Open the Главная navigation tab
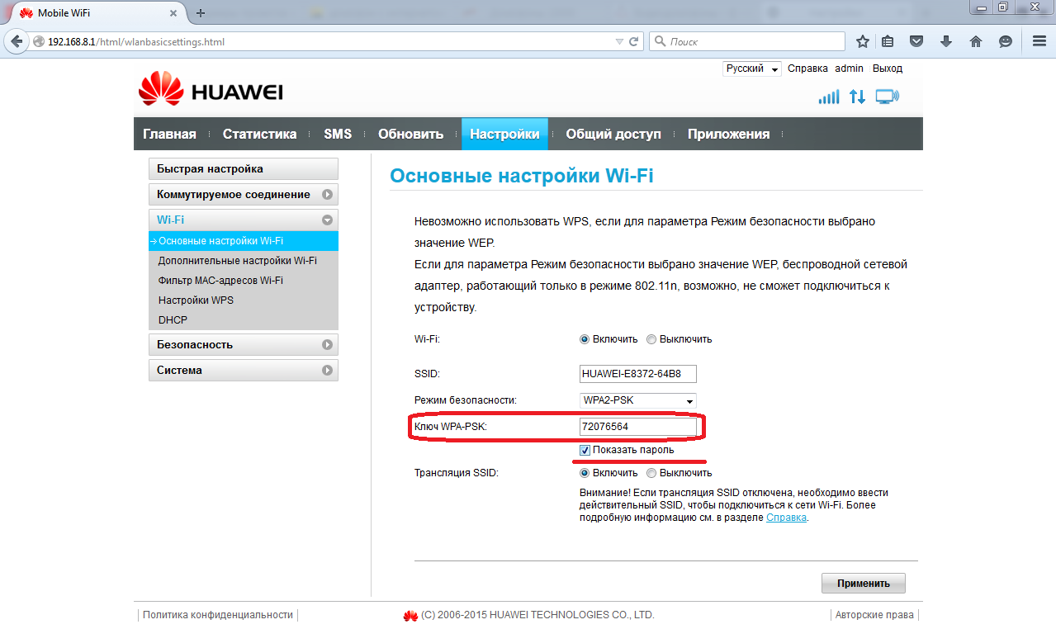 point(169,134)
